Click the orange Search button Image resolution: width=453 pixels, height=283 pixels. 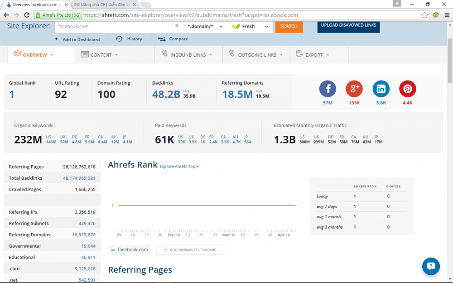[x=289, y=26]
